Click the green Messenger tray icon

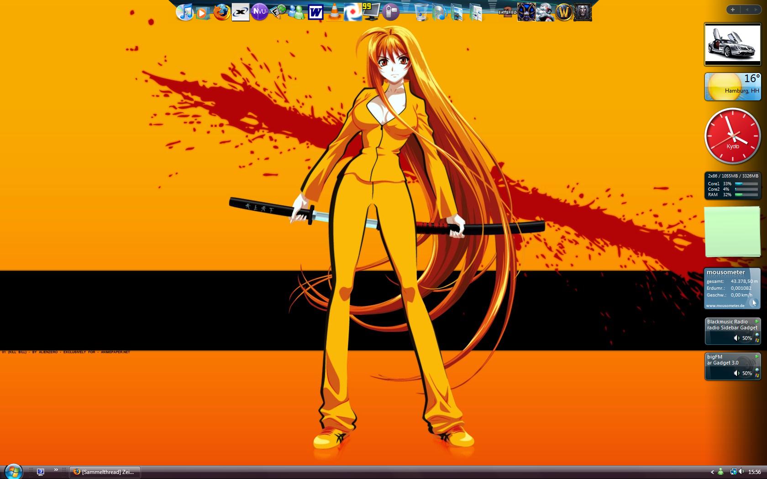pyautogui.click(x=721, y=472)
